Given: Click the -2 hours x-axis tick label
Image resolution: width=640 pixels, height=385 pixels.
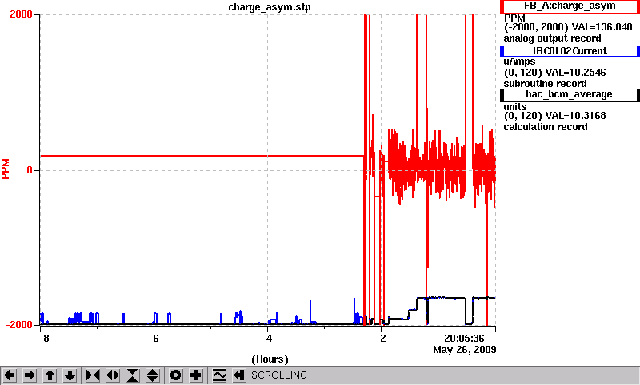Looking at the screenshot, I should click(x=381, y=339).
